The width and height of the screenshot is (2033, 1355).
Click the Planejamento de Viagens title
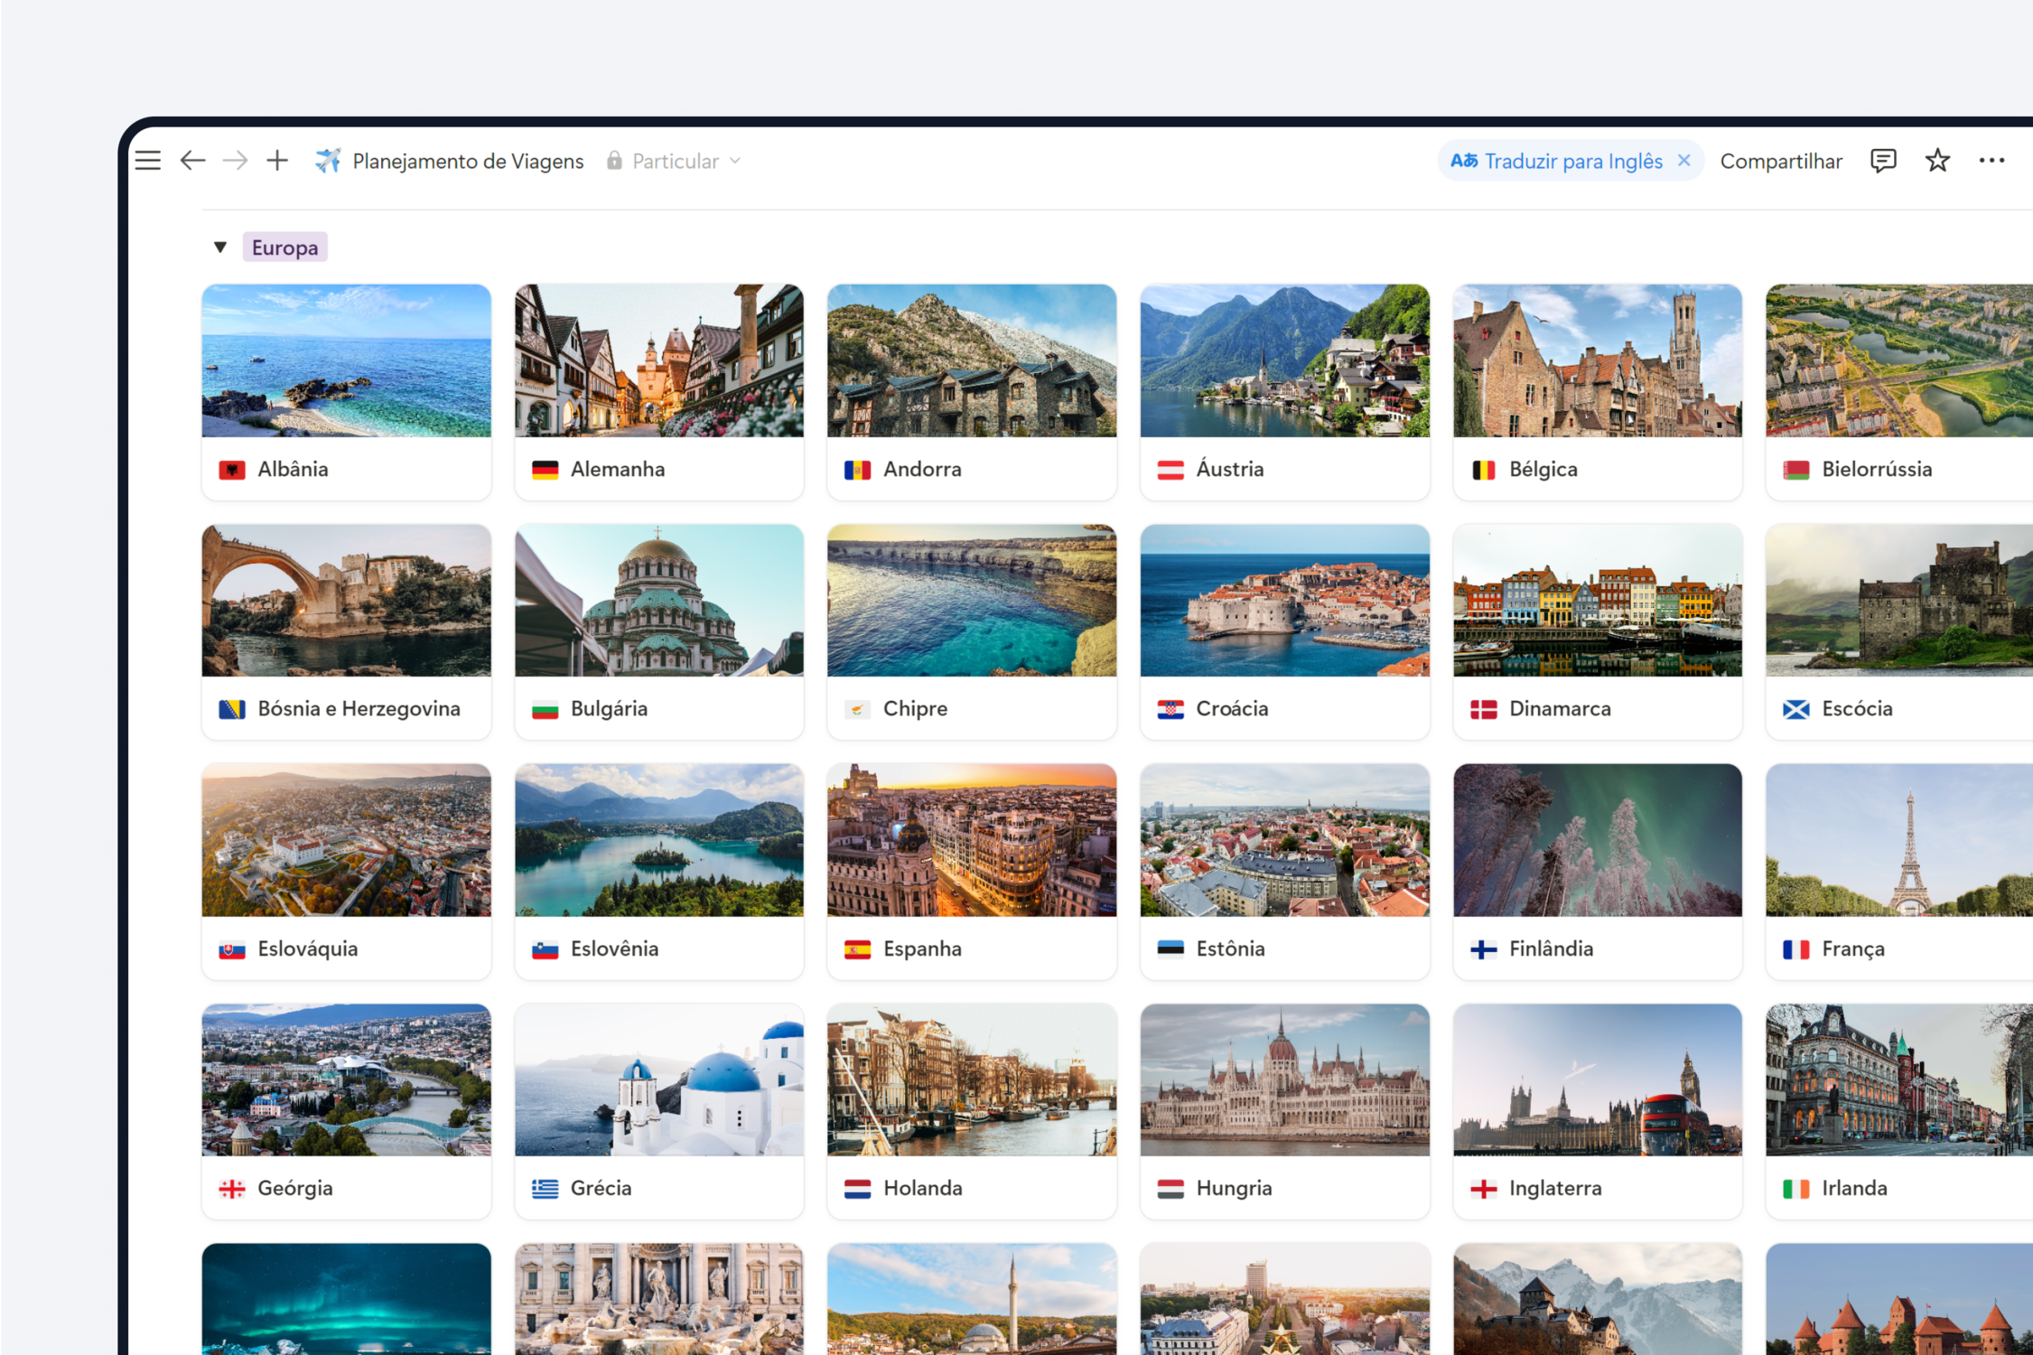click(467, 161)
